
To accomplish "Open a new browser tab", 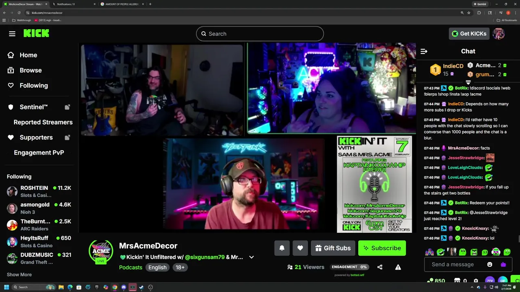I will point(150,4).
